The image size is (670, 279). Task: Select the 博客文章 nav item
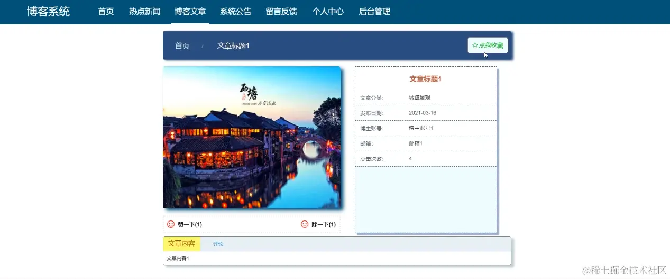190,12
